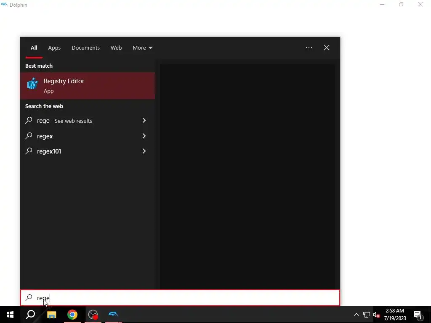This screenshot has height=323, width=431.
Task: Open the search panel options ellipsis menu
Action: coord(309,48)
